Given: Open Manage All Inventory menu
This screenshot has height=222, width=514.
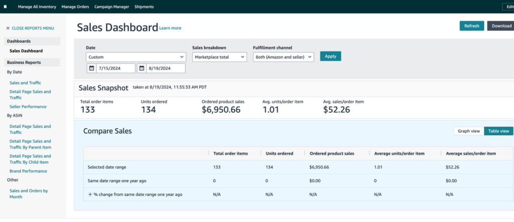Looking at the screenshot, I should [37, 7].
